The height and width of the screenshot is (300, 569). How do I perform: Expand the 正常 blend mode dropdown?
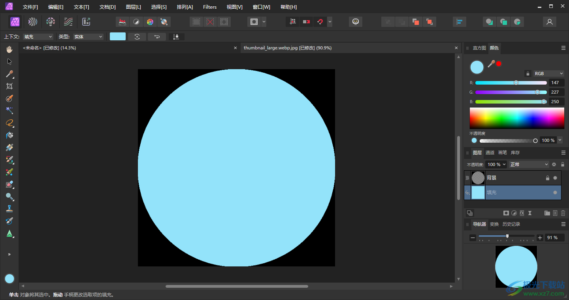(x=529, y=164)
